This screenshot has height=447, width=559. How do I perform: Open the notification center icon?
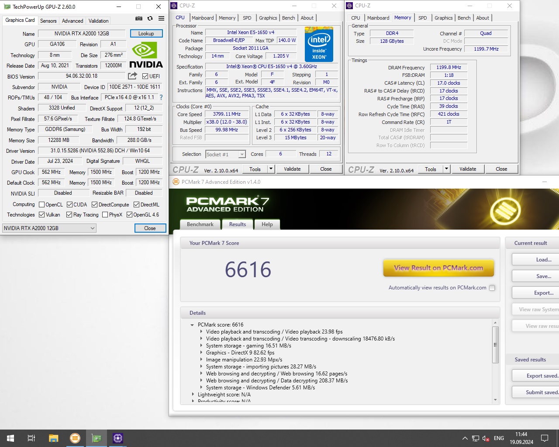[545, 438]
